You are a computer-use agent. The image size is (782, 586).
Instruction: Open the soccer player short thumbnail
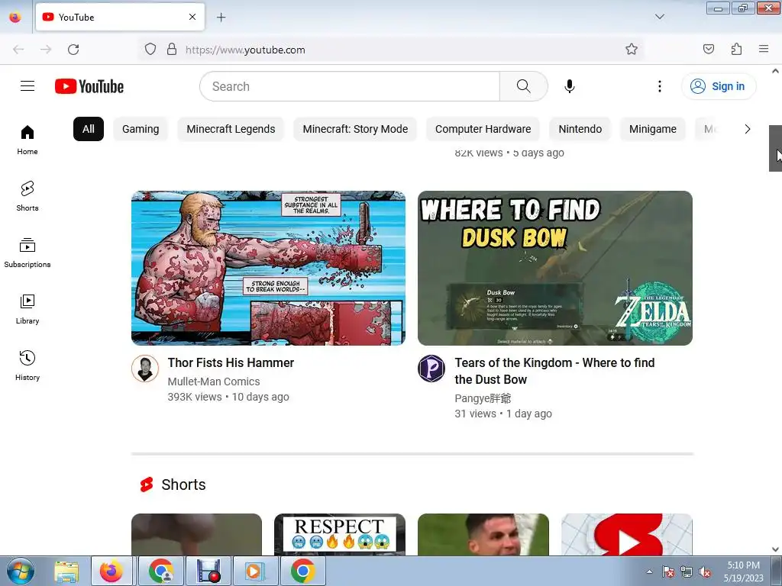[x=483, y=535]
